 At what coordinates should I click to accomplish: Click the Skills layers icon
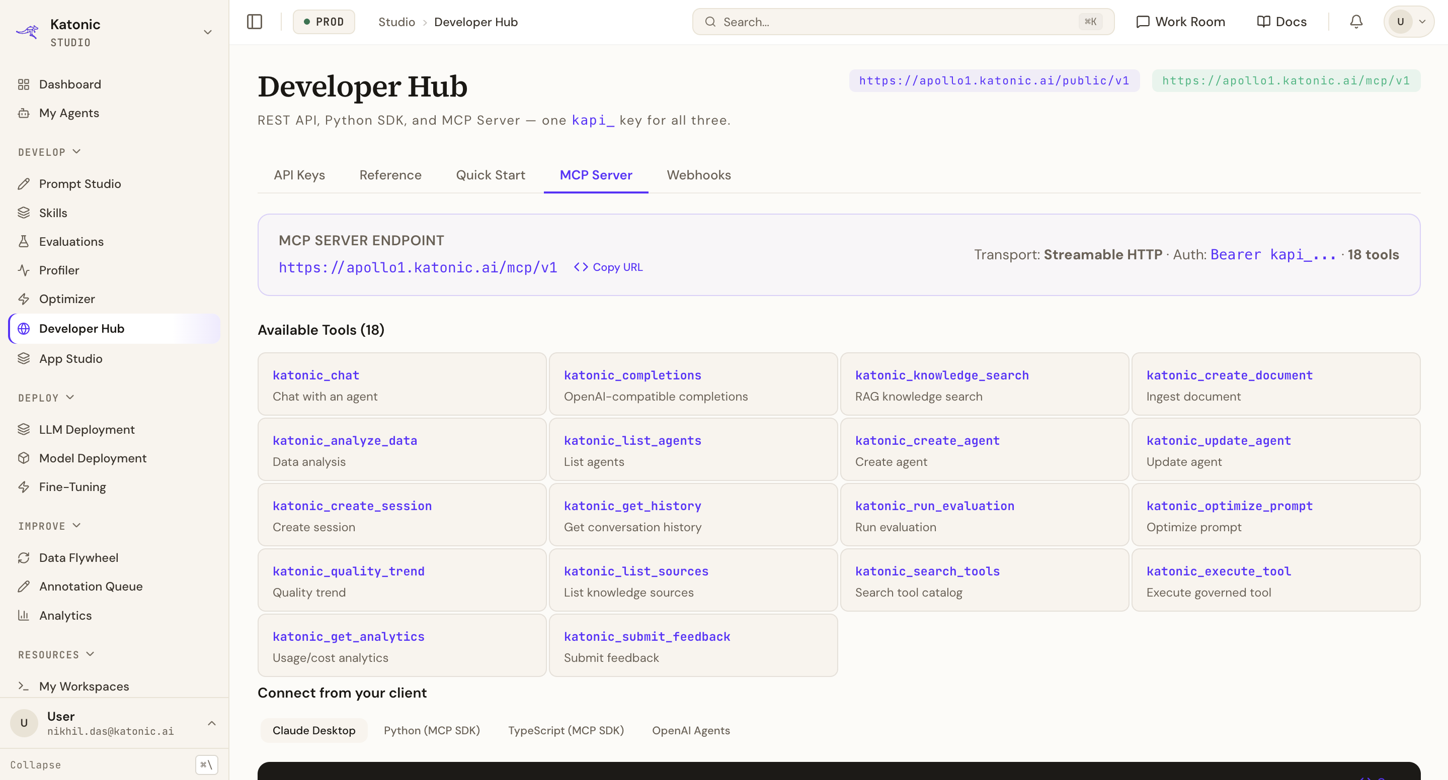click(x=24, y=213)
